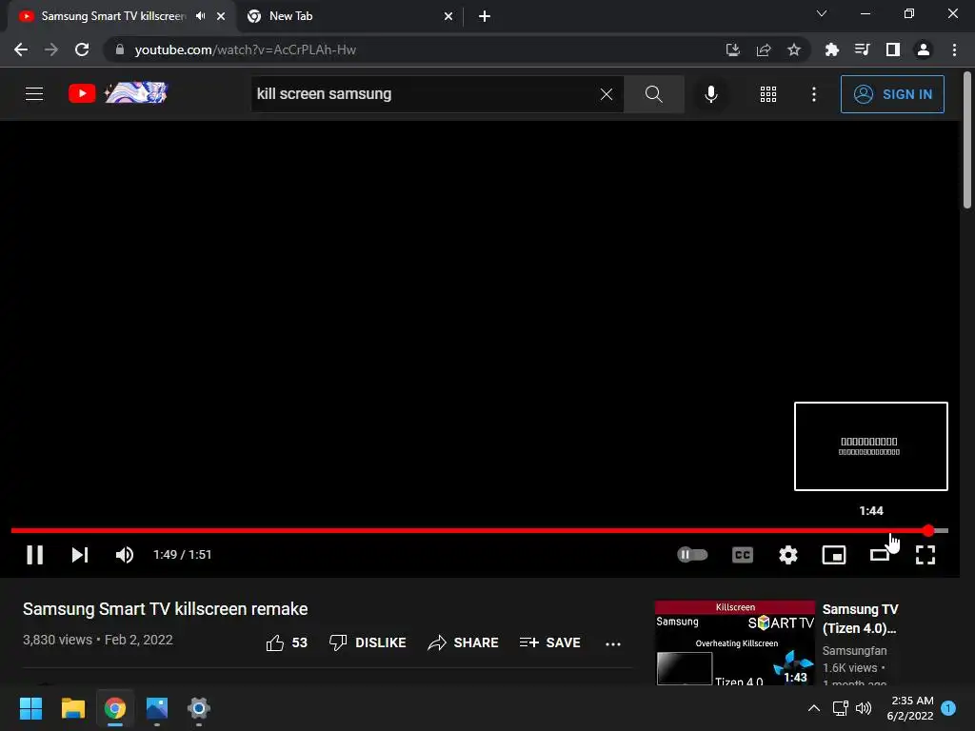The width and height of the screenshot is (975, 731).
Task: Click the DISLIKE button
Action: pos(368,642)
